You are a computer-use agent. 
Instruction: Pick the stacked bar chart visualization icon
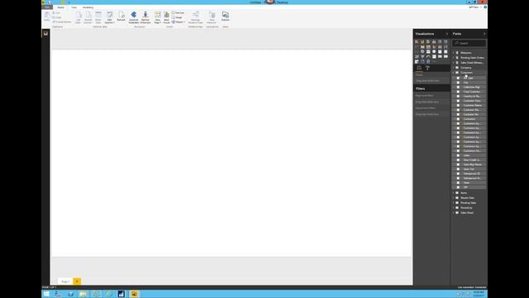(x=417, y=41)
